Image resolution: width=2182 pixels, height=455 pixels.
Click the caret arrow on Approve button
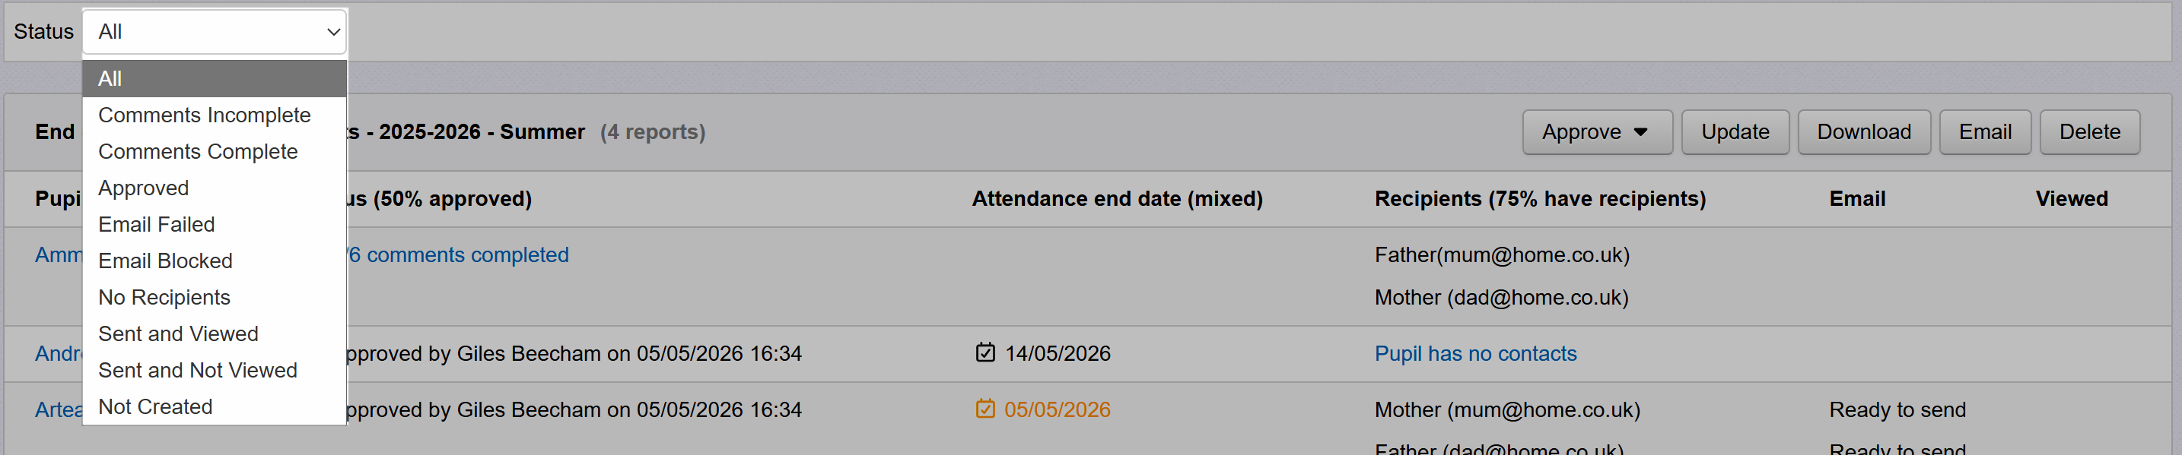pyautogui.click(x=1640, y=132)
